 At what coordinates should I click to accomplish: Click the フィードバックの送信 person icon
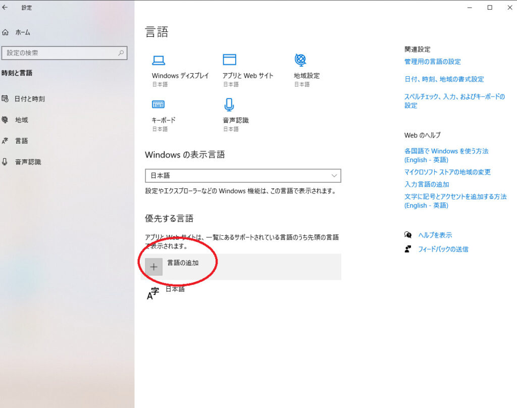408,249
